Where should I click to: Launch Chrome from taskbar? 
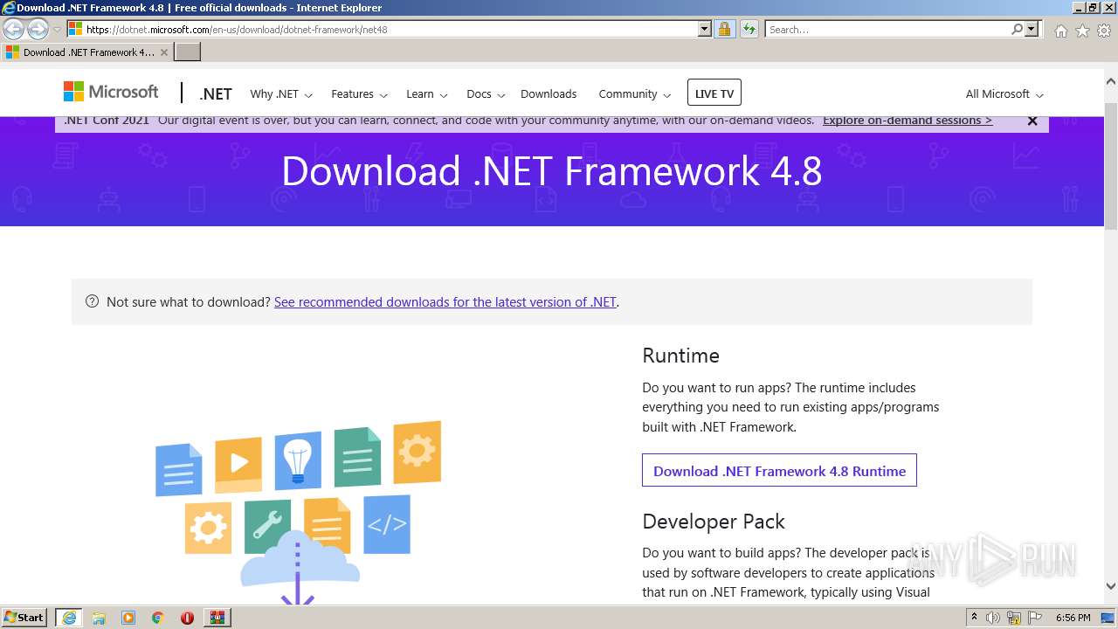pos(157,618)
